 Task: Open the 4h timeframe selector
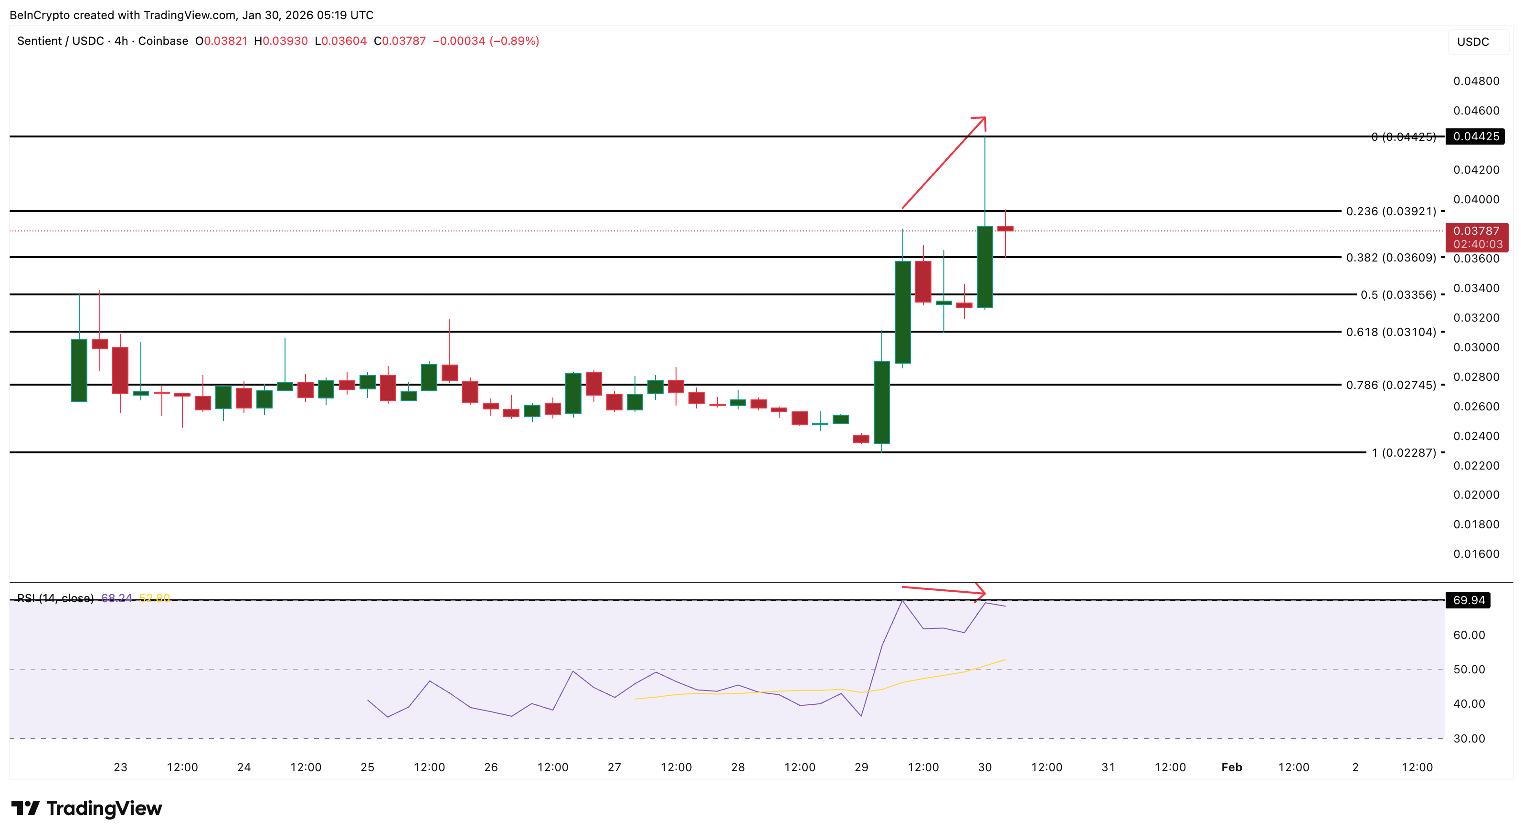(x=119, y=42)
